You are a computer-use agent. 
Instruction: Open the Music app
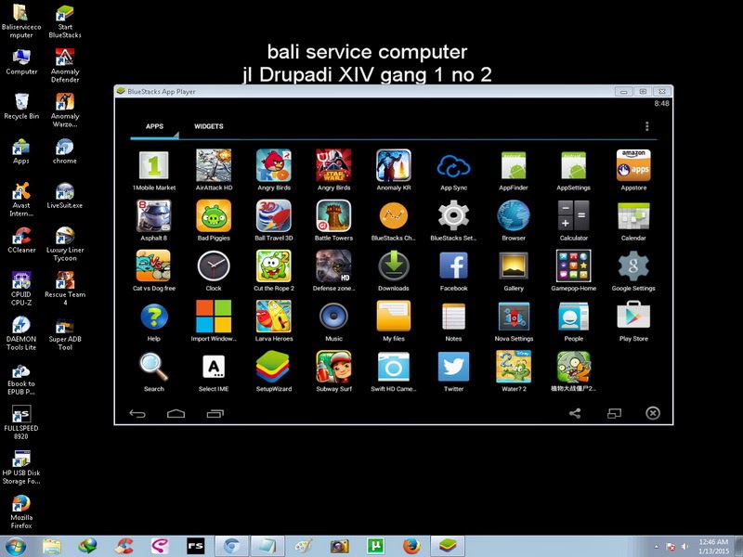tap(333, 317)
